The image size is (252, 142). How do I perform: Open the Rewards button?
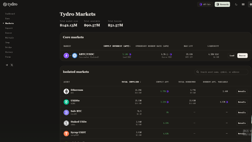click(x=222, y=4)
